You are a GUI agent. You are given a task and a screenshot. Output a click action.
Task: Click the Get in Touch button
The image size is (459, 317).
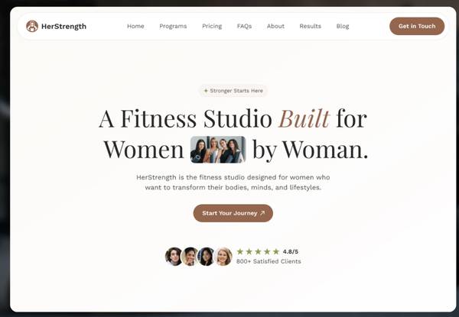coord(417,26)
